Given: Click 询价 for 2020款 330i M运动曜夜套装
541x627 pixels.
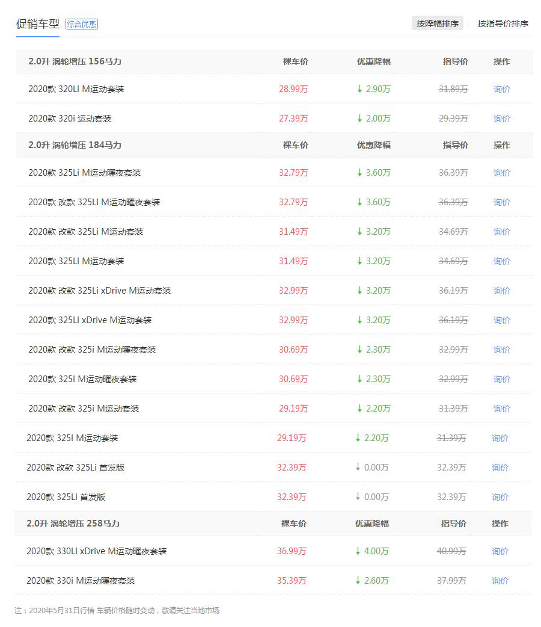Looking at the screenshot, I should pyautogui.click(x=500, y=581).
